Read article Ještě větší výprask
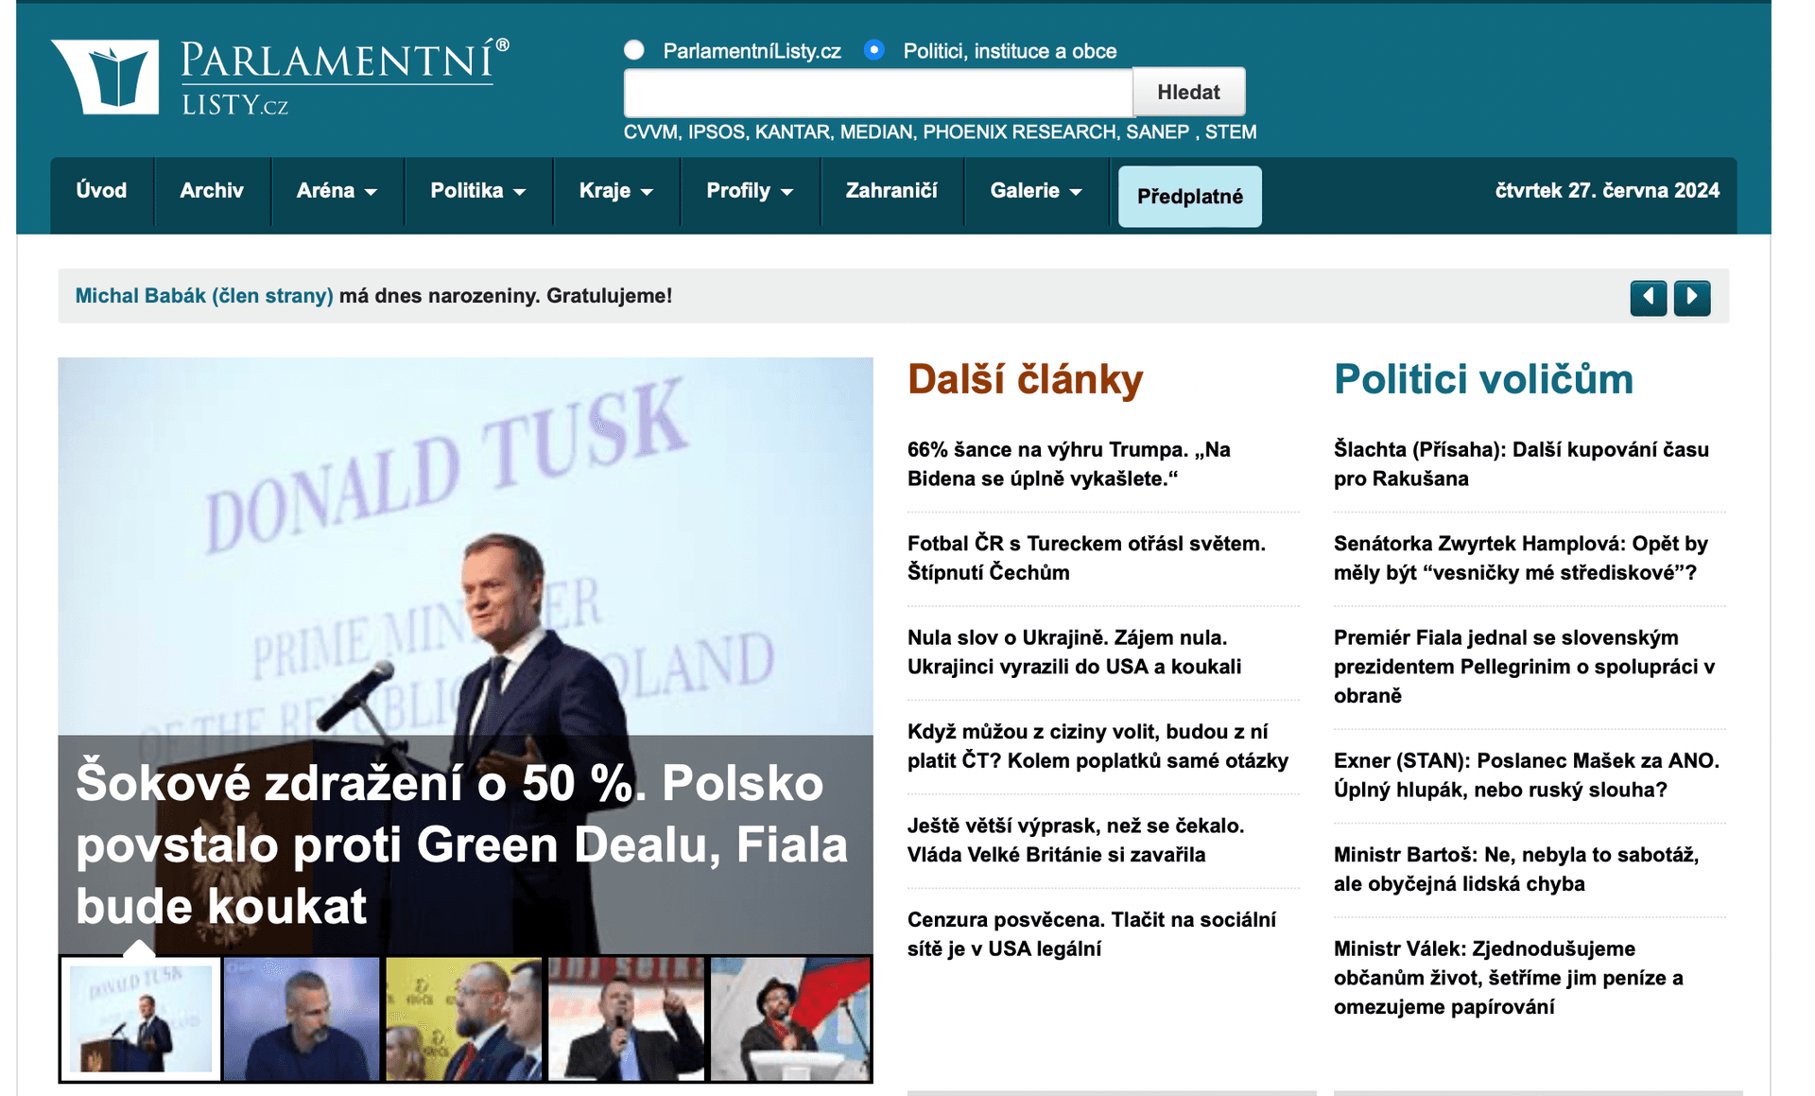The width and height of the screenshot is (1815, 1096). 1076,840
